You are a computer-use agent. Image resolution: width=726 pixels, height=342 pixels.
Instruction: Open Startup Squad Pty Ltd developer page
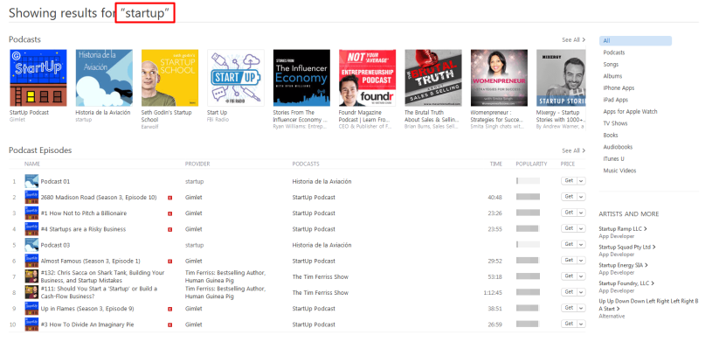coord(627,247)
